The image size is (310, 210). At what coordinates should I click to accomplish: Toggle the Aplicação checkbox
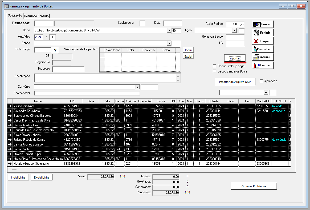click(x=261, y=81)
